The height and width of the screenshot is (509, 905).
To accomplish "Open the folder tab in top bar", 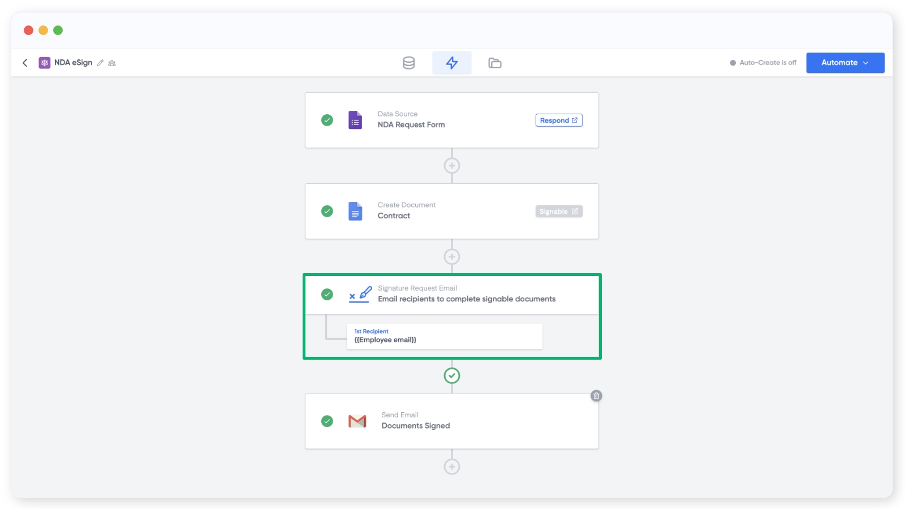I will [494, 63].
